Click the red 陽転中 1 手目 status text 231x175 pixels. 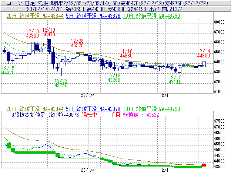(x=101, y=115)
